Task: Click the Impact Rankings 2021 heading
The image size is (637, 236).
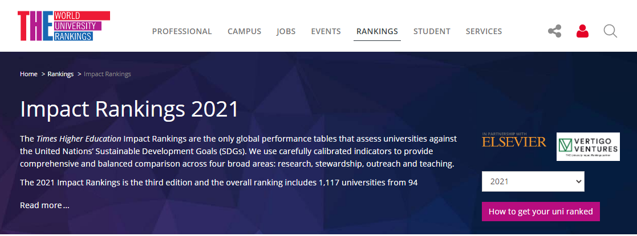Action: click(129, 109)
